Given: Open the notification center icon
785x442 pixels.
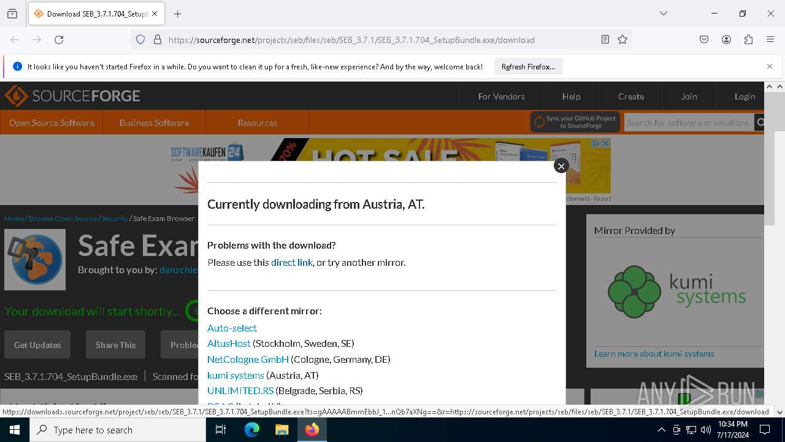Looking at the screenshot, I should [765, 430].
